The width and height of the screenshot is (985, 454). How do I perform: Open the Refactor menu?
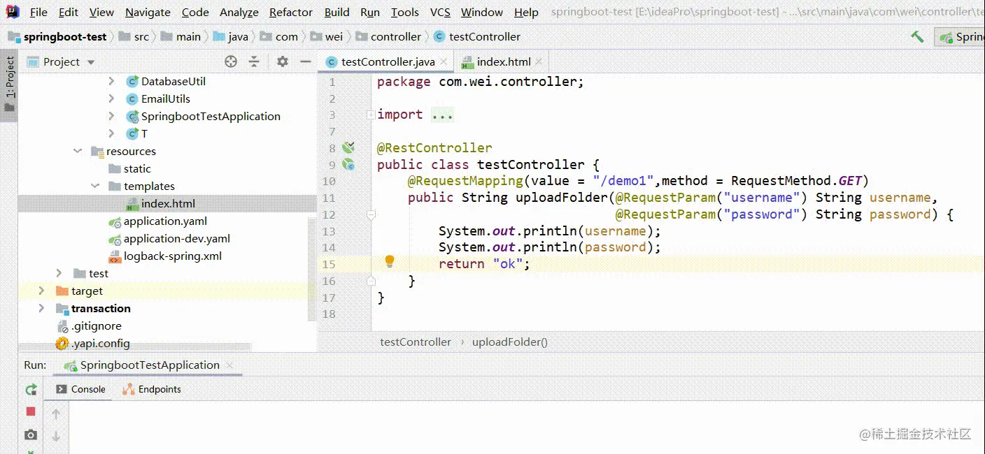[291, 12]
